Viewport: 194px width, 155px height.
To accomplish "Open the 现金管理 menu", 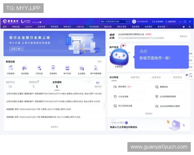I will point(135,27).
